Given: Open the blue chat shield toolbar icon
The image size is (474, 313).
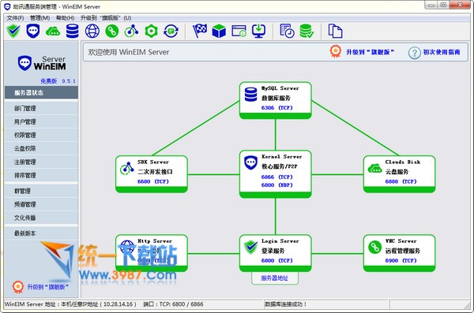Looking at the screenshot, I should pos(33,31).
